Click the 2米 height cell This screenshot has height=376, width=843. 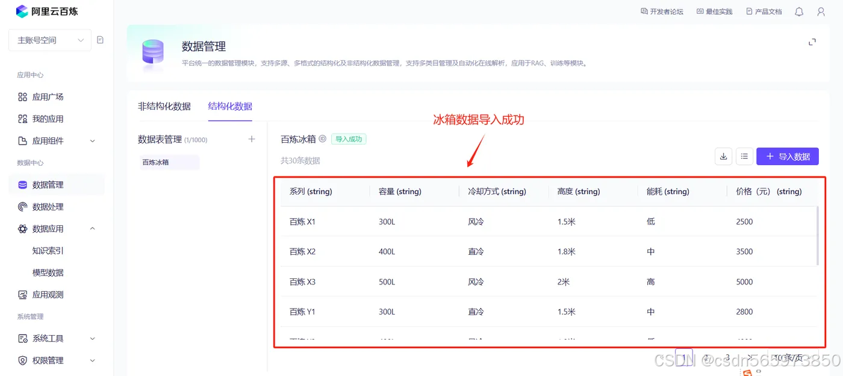click(564, 282)
